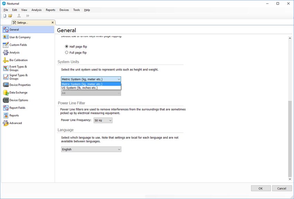
Task: Choose US System (lb, inches etc.) option
Action: tap(91, 88)
